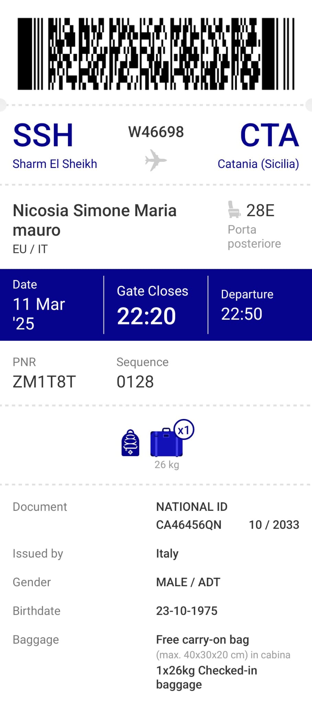Tap the airplane icon between airports
312x705 pixels.
click(156, 160)
